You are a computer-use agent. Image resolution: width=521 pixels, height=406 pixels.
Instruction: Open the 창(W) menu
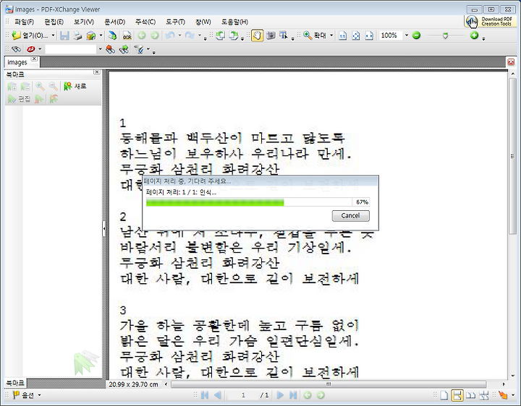(203, 22)
